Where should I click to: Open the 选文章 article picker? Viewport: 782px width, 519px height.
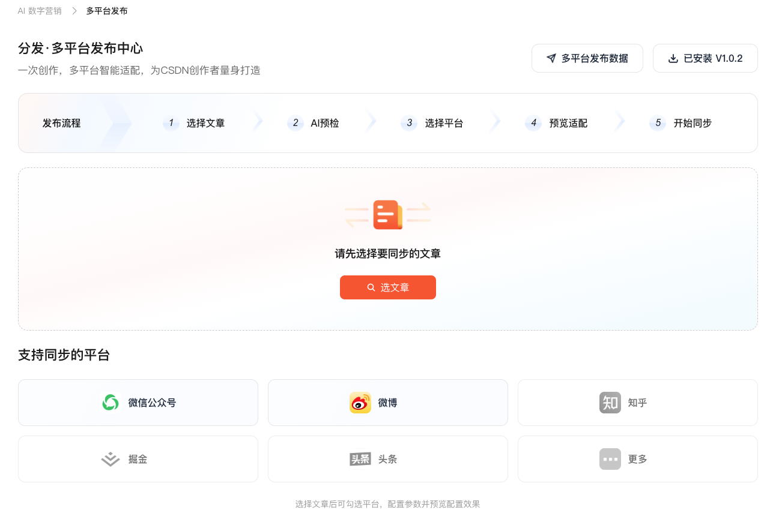[x=388, y=287]
